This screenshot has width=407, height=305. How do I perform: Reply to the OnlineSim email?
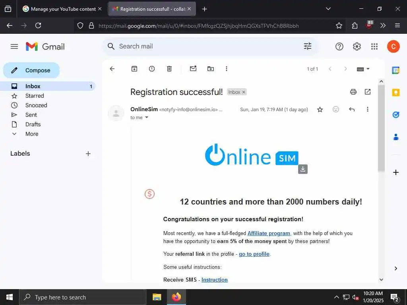coord(352,110)
